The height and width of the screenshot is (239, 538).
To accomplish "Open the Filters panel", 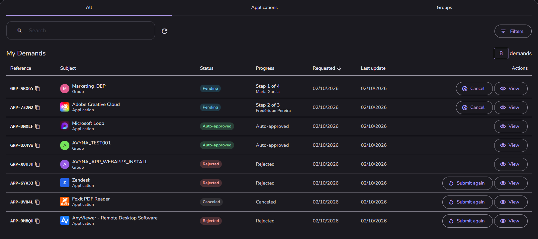I will coord(513,31).
